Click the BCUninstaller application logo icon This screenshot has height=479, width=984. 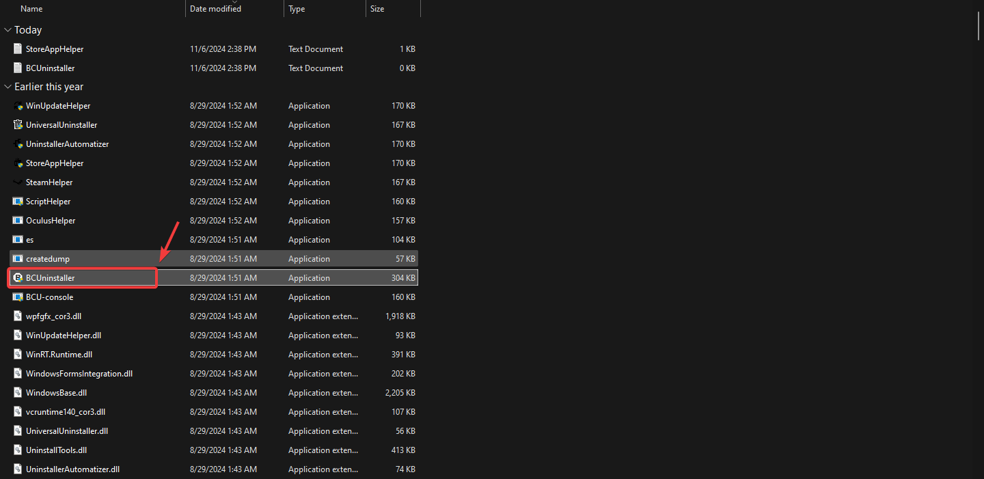pyautogui.click(x=18, y=278)
